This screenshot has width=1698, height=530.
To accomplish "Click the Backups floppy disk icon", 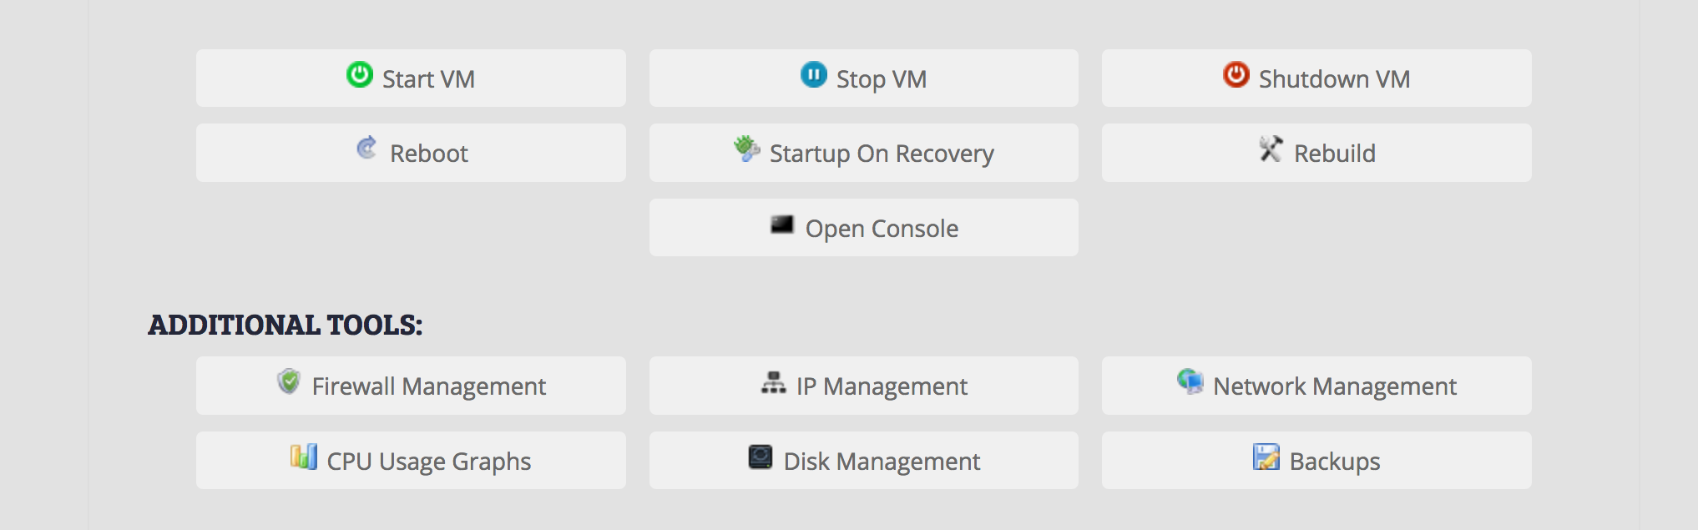I will 1266,457.
